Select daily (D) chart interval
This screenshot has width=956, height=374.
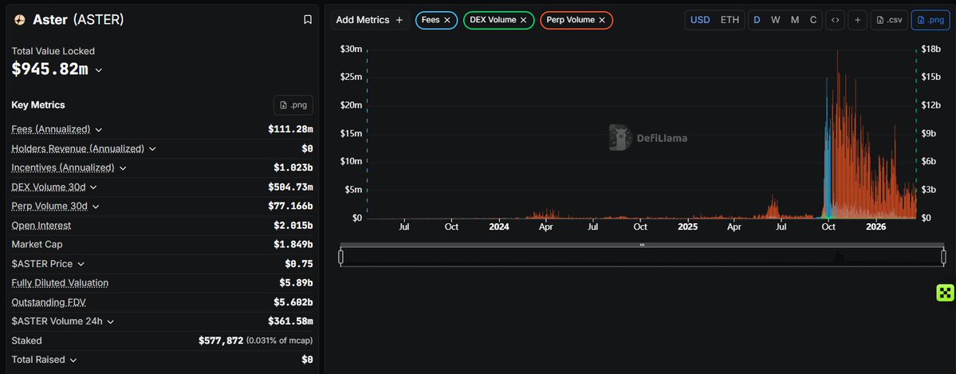coord(757,20)
